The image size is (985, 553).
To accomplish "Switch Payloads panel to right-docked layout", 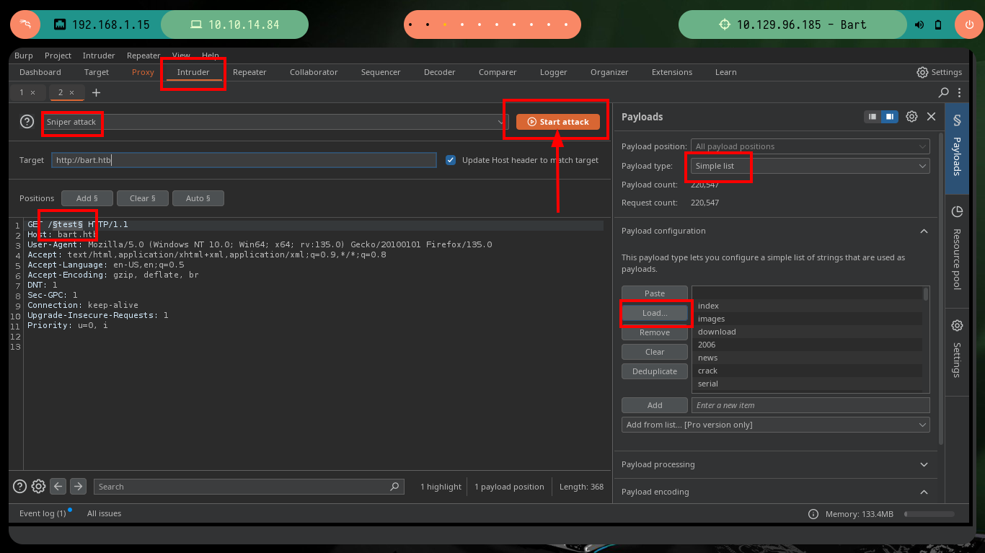I will 890,116.
